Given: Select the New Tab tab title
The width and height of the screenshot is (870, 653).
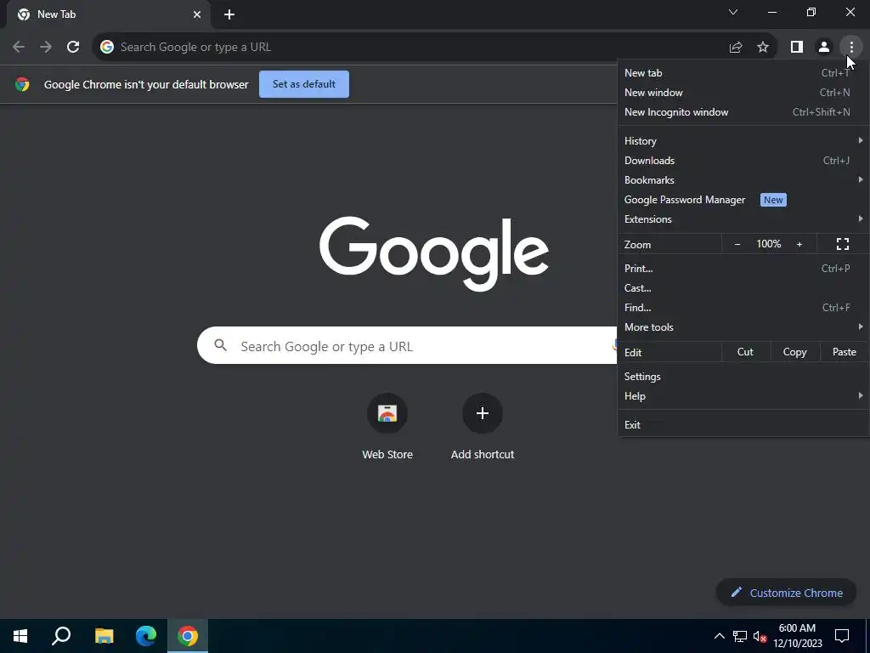Looking at the screenshot, I should 57,14.
